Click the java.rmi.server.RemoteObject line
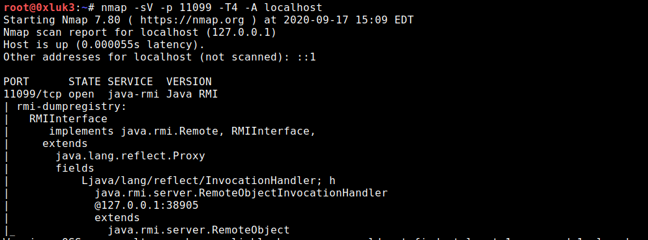Viewport: 648px width, 240px height. pos(198,230)
